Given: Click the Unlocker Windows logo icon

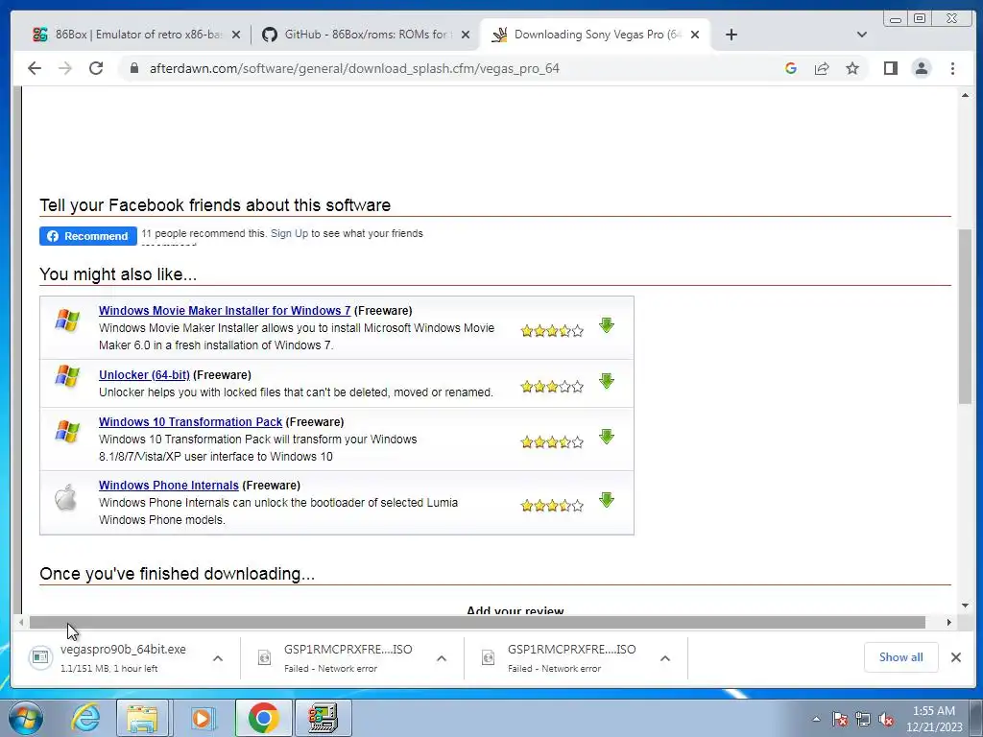Looking at the screenshot, I should (67, 376).
